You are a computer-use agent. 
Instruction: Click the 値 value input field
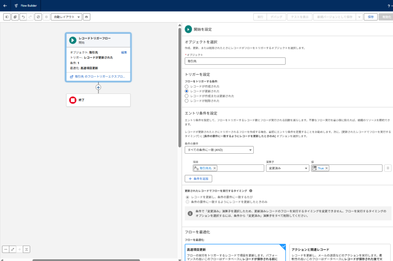click(x=347, y=168)
